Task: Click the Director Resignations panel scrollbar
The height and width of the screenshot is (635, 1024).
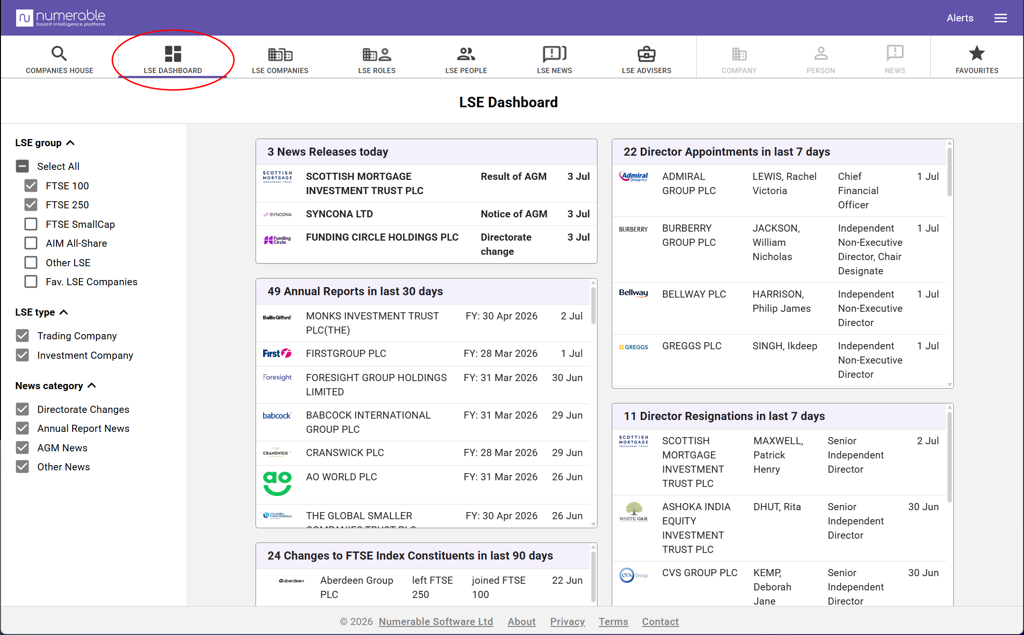Action: pos(949,457)
